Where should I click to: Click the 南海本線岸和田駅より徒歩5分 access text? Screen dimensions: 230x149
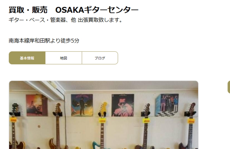[44, 41]
